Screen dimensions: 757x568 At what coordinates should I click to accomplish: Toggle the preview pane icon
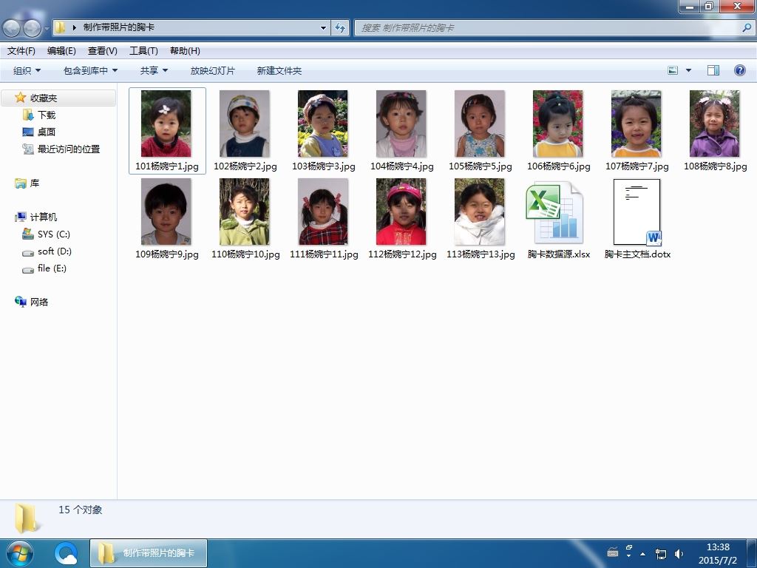[x=713, y=70]
